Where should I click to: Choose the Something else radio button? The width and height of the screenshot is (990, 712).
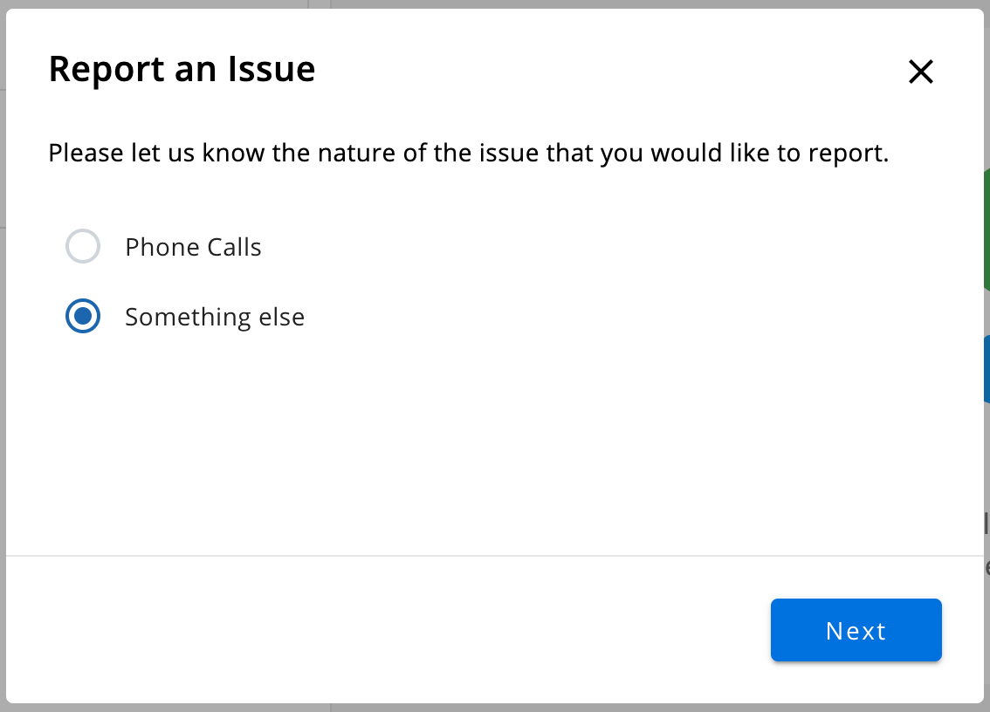click(83, 316)
